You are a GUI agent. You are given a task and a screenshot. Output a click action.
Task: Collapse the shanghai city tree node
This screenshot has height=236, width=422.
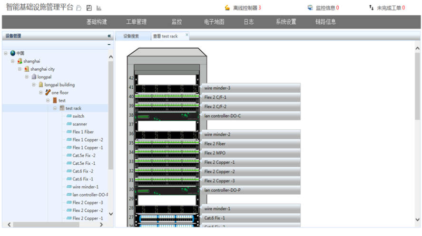20,69
